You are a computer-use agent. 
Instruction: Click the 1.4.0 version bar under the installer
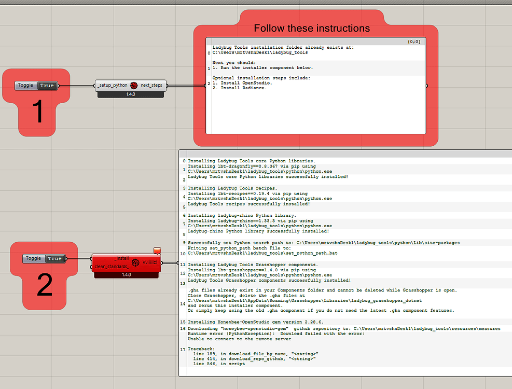[x=127, y=275]
